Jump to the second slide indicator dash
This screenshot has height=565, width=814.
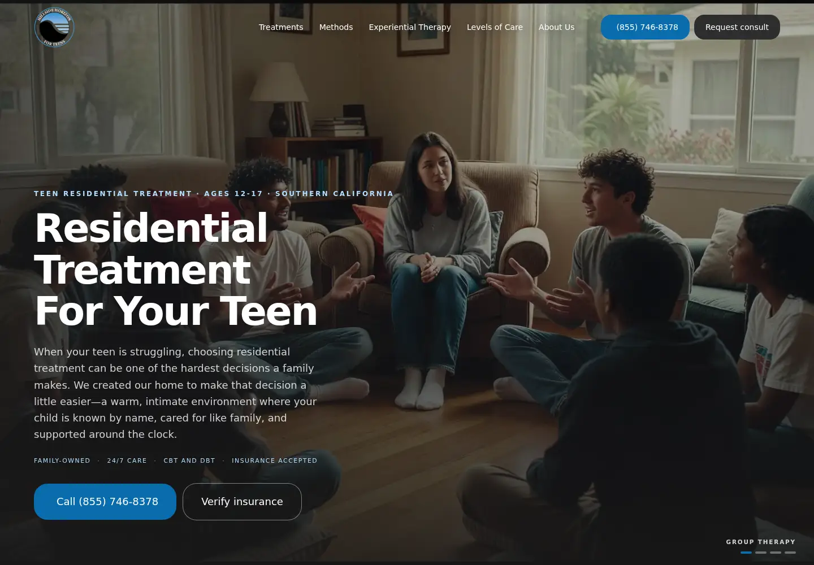pyautogui.click(x=761, y=553)
